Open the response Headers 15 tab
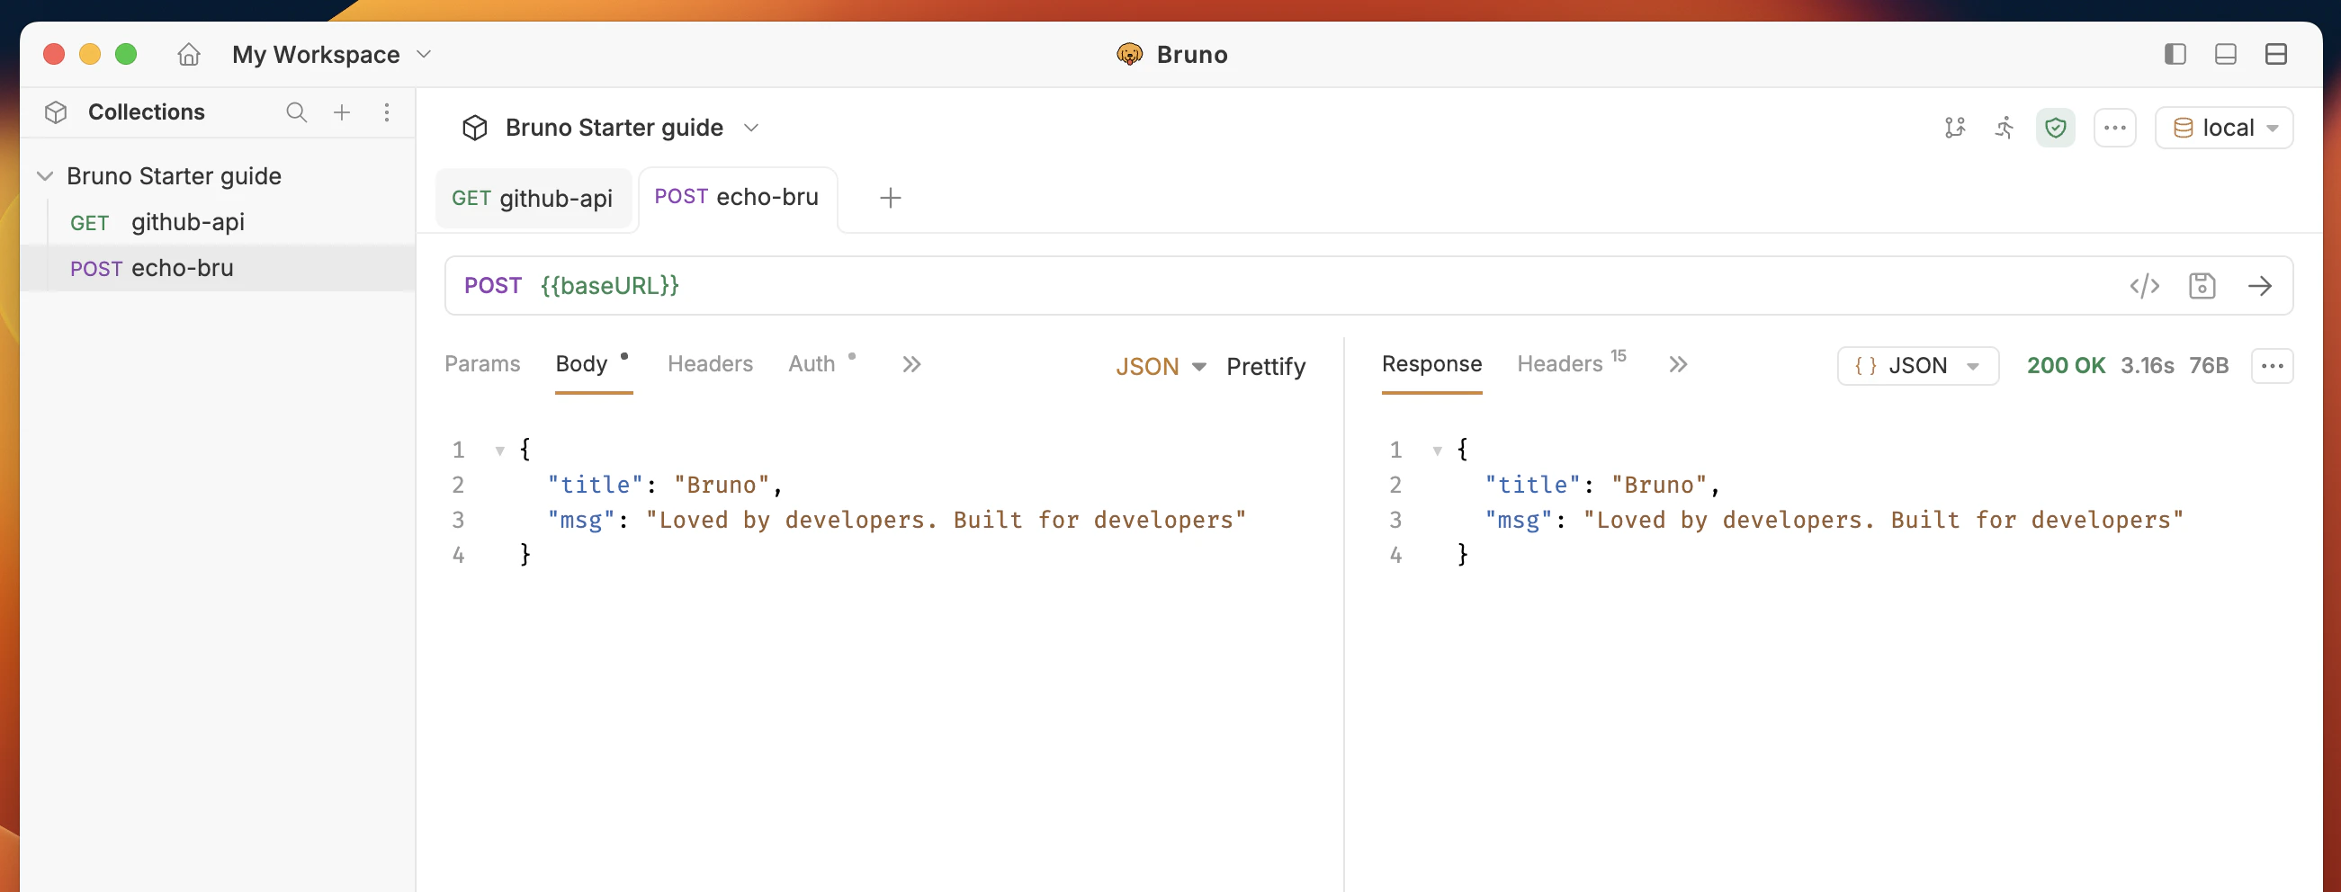 pyautogui.click(x=1570, y=364)
